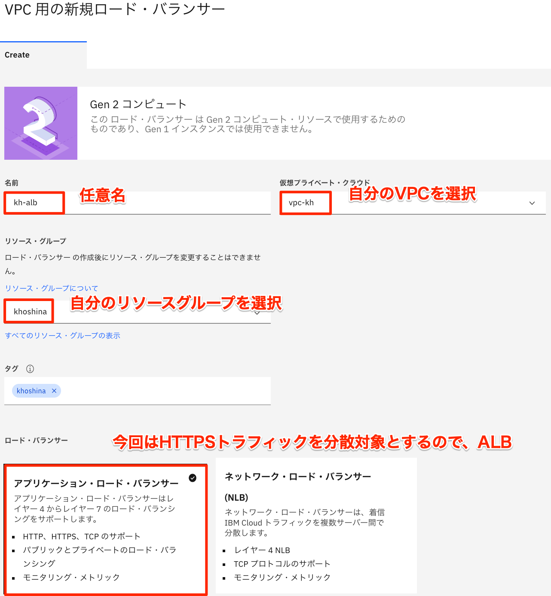Remove the khoshina tag
The width and height of the screenshot is (551, 596).
pyautogui.click(x=54, y=391)
